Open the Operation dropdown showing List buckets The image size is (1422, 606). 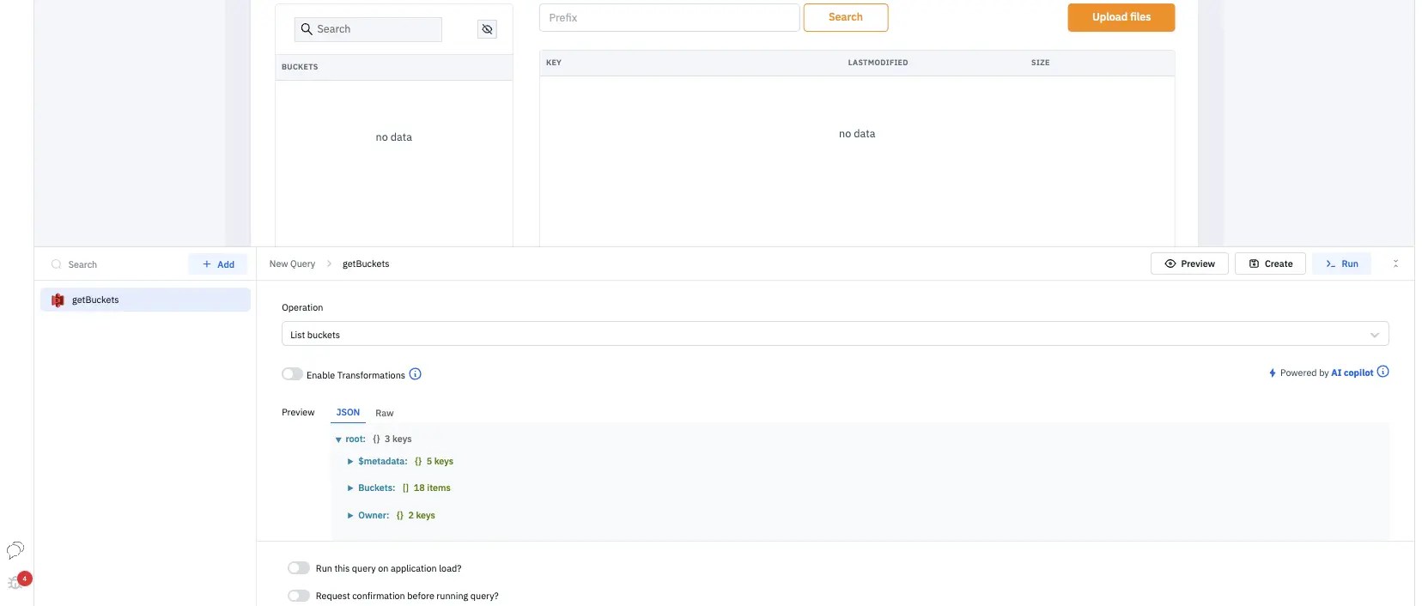[x=835, y=334]
